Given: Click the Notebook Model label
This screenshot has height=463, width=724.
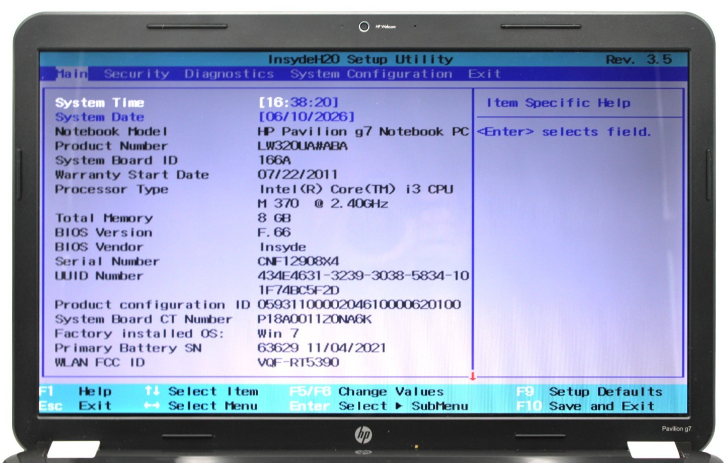Looking at the screenshot, I should (111, 132).
